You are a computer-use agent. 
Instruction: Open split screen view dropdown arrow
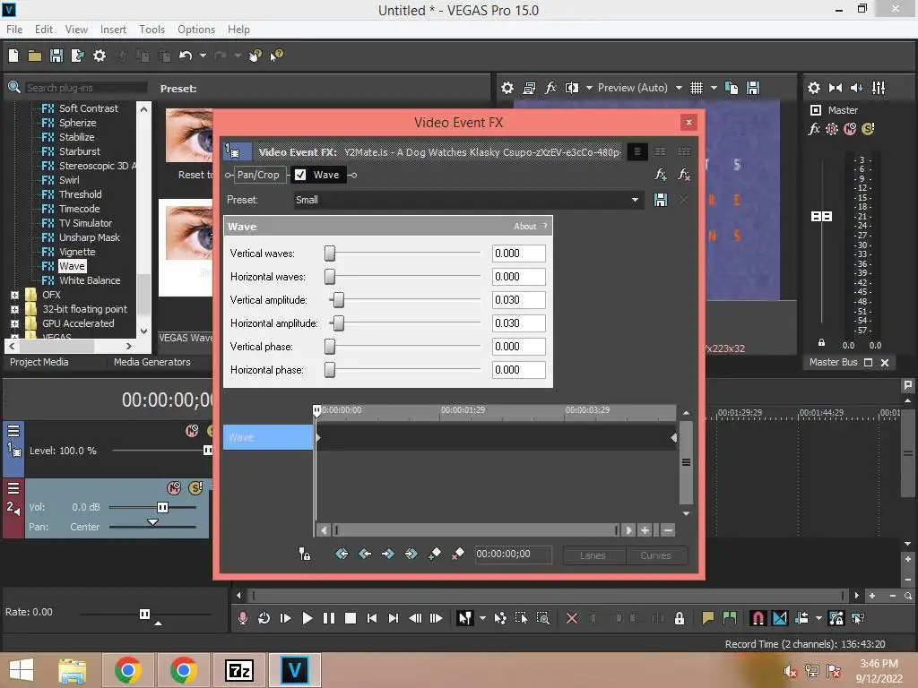pyautogui.click(x=589, y=88)
